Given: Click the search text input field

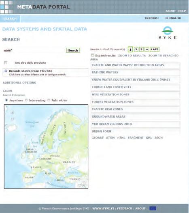Looking at the screenshot, I should 34,50.
